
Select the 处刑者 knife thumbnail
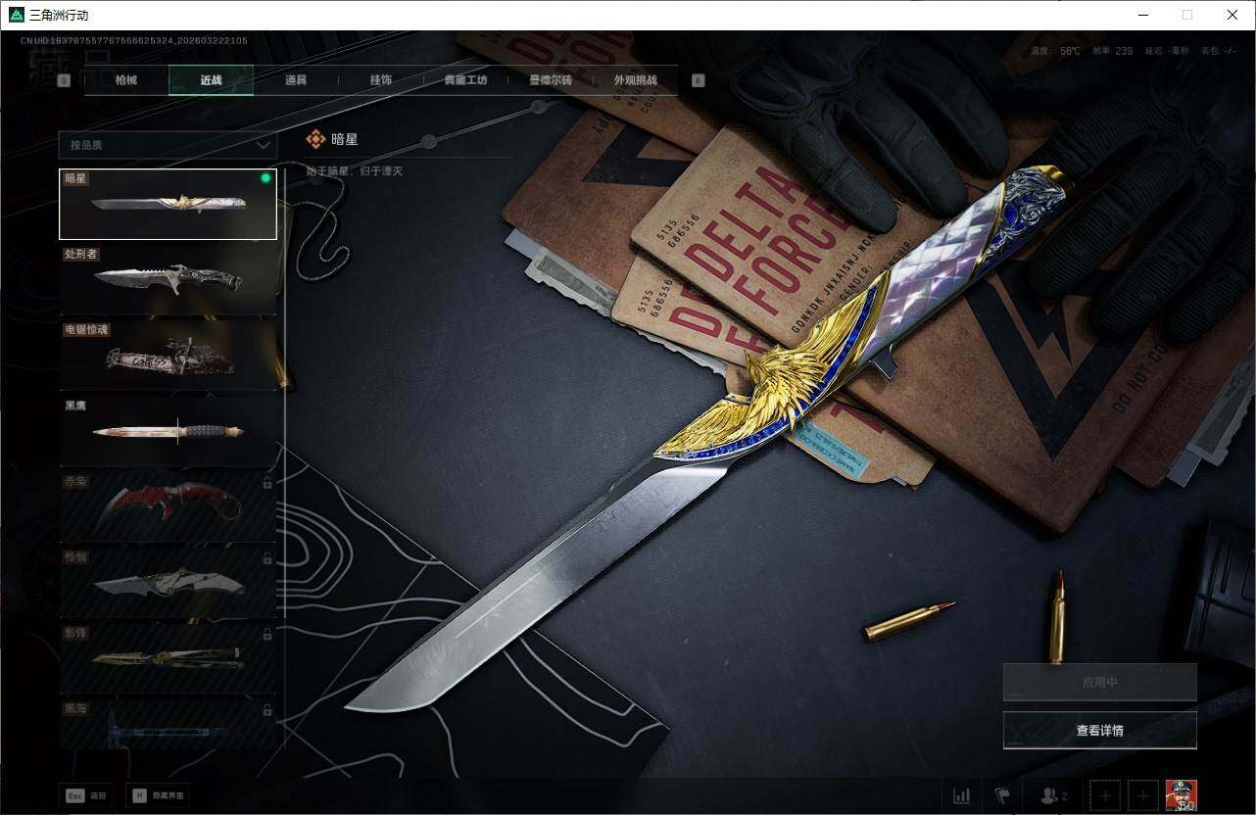coord(168,279)
